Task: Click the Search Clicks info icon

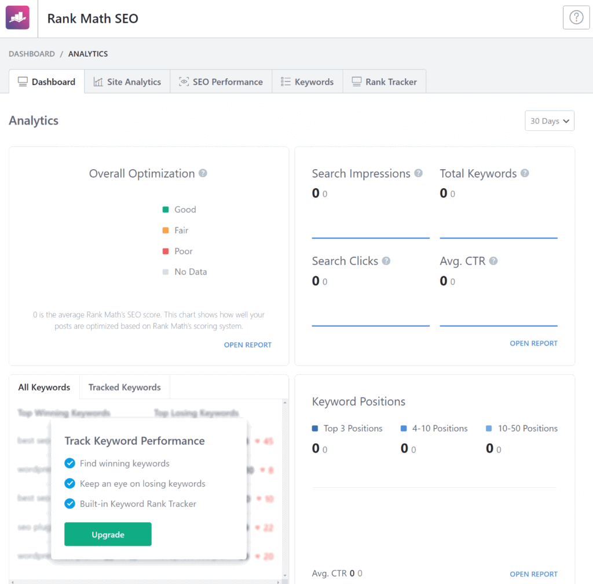Action: (x=386, y=261)
